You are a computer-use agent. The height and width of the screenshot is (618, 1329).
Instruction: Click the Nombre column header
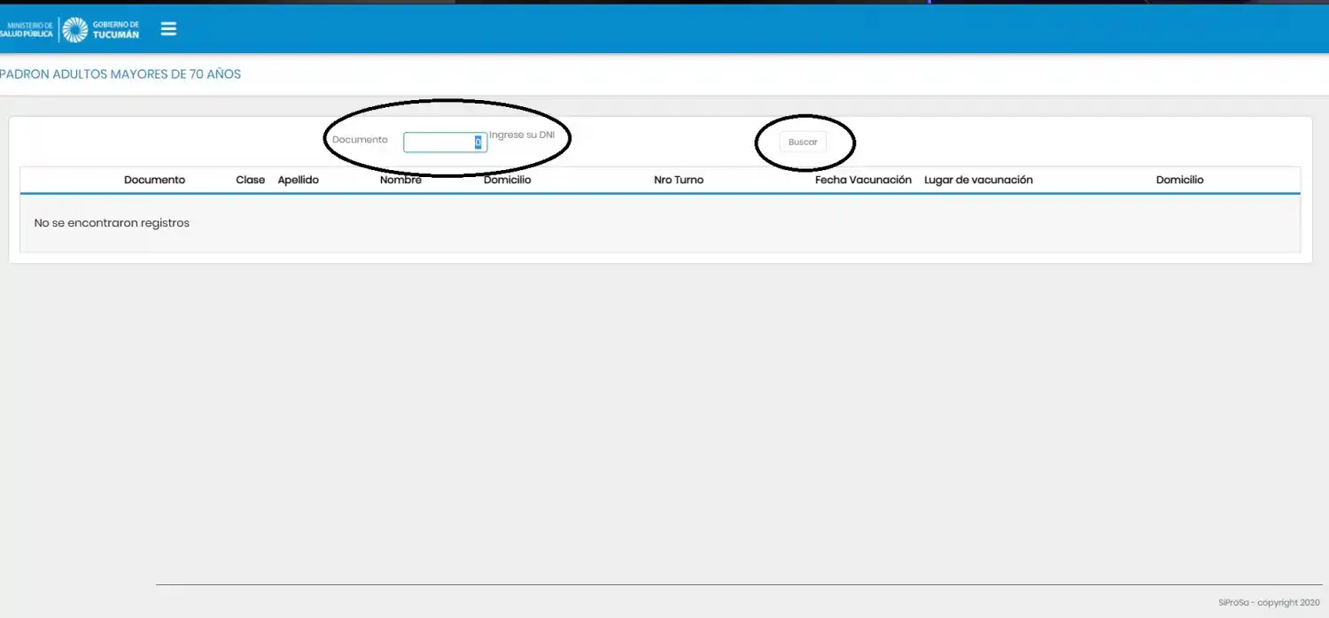(x=400, y=180)
